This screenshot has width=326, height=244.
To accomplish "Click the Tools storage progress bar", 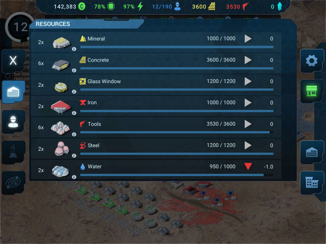I will (x=177, y=132).
